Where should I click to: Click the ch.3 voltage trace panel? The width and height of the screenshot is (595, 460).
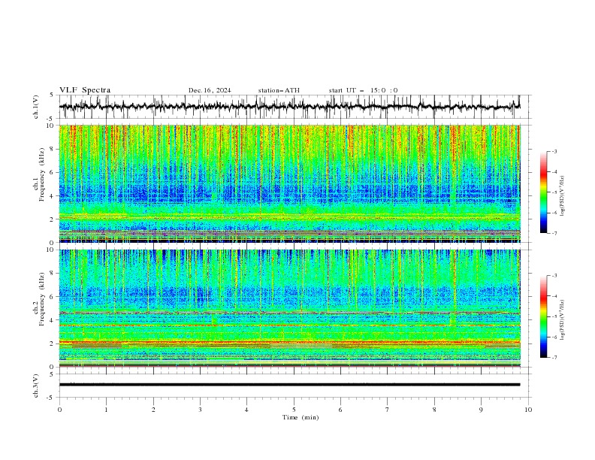point(294,386)
